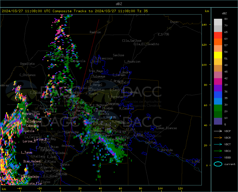Click the 'Mirador' place label
Viewport: 238px width, 192px height.
(x=122, y=145)
